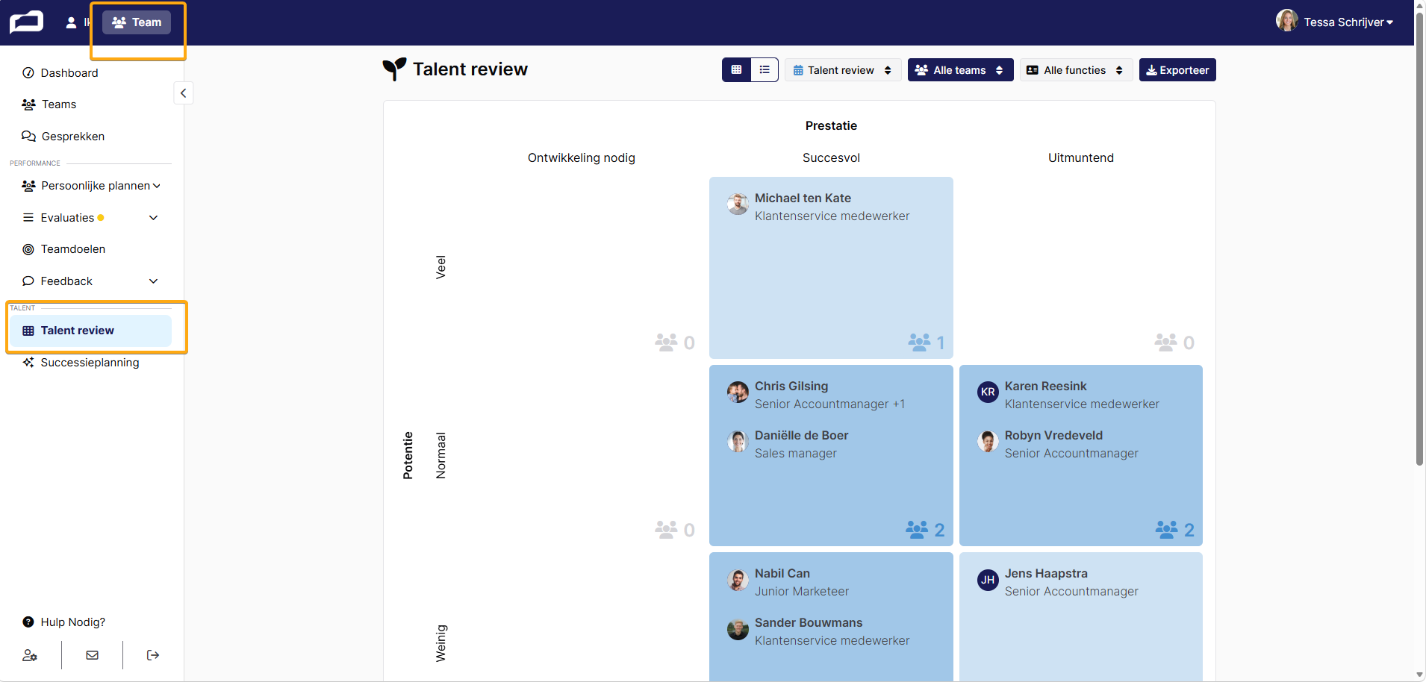The height and width of the screenshot is (682, 1426).
Task: Open Teamdoelen page
Action: tap(72, 249)
